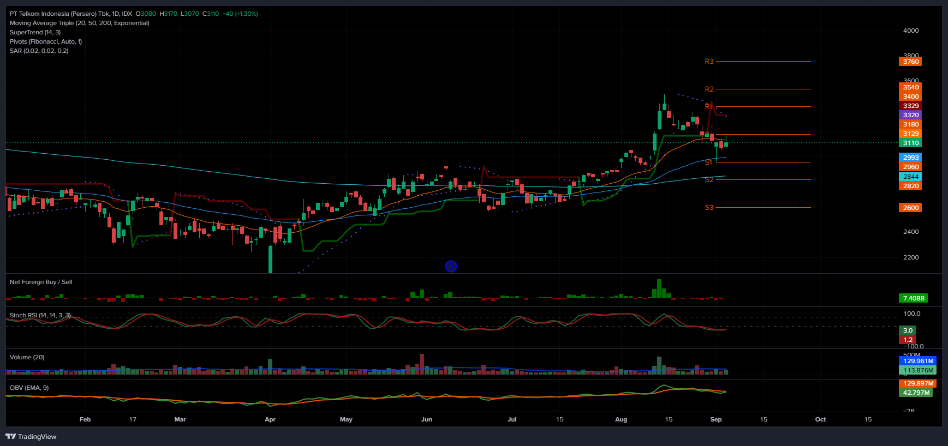The width and height of the screenshot is (948, 446).
Task: Click the blue 129.961M volume tag
Action: pyautogui.click(x=917, y=361)
